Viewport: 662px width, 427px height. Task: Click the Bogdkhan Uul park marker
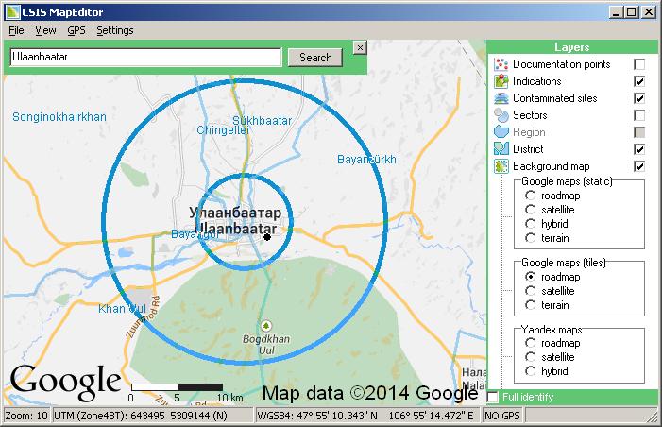coord(265,326)
